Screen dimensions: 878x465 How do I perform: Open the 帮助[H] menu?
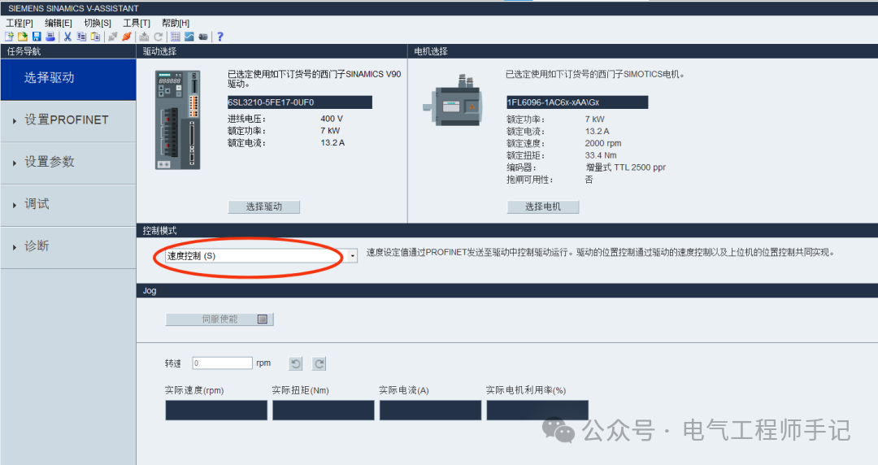point(176,23)
